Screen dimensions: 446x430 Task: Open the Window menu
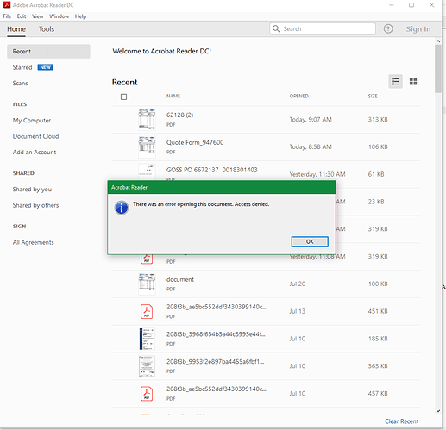(x=59, y=16)
